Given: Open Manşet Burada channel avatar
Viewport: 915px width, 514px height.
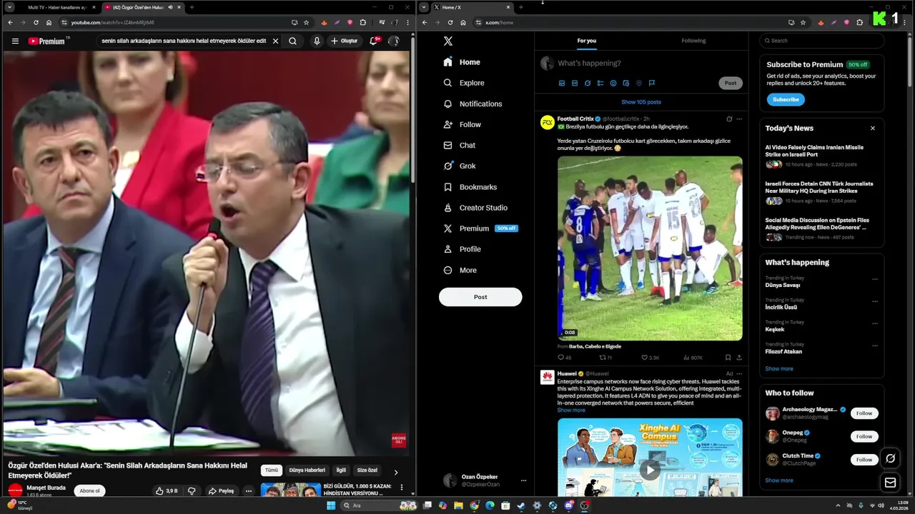Looking at the screenshot, I should (15, 491).
